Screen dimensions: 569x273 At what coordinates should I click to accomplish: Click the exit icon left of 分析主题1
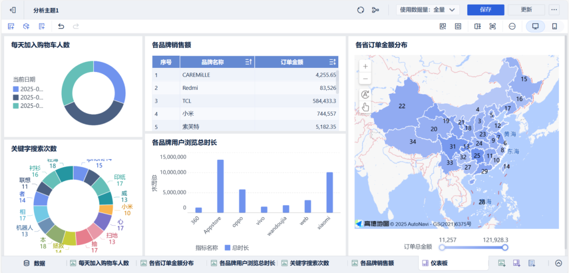[13, 10]
